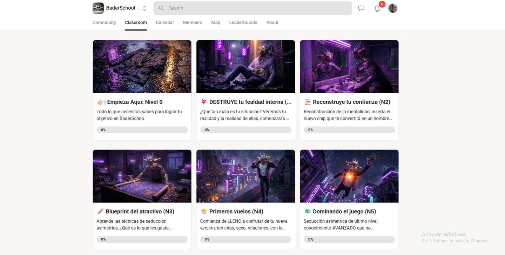The image size is (505, 255).
Task: Click the Blueprint del atractivo (N3) image
Action: click(x=142, y=176)
